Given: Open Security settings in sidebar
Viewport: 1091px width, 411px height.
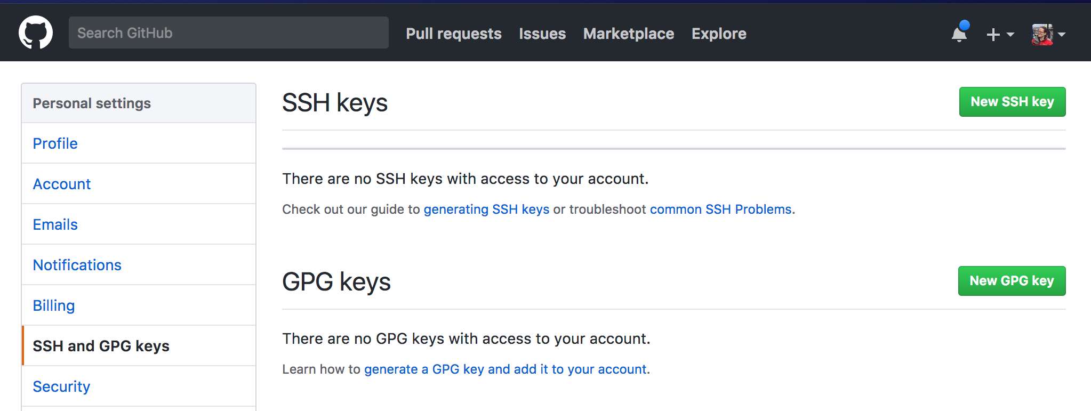Looking at the screenshot, I should coord(139,386).
